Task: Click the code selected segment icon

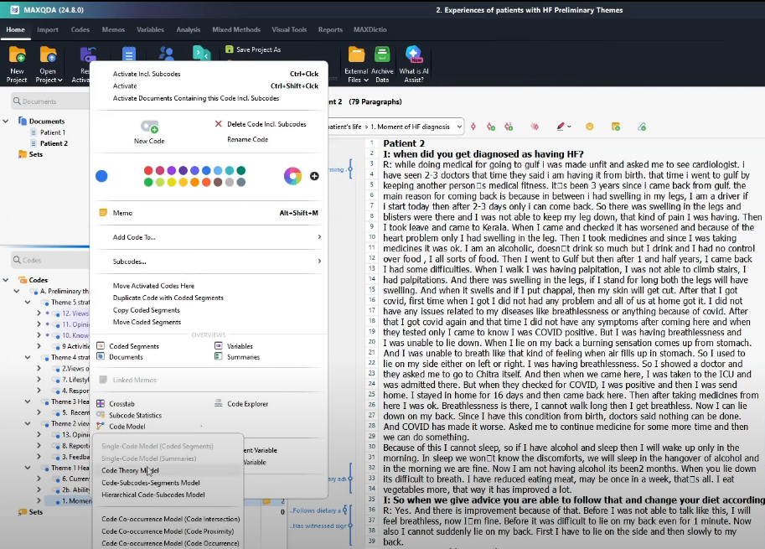Action: tap(473, 127)
